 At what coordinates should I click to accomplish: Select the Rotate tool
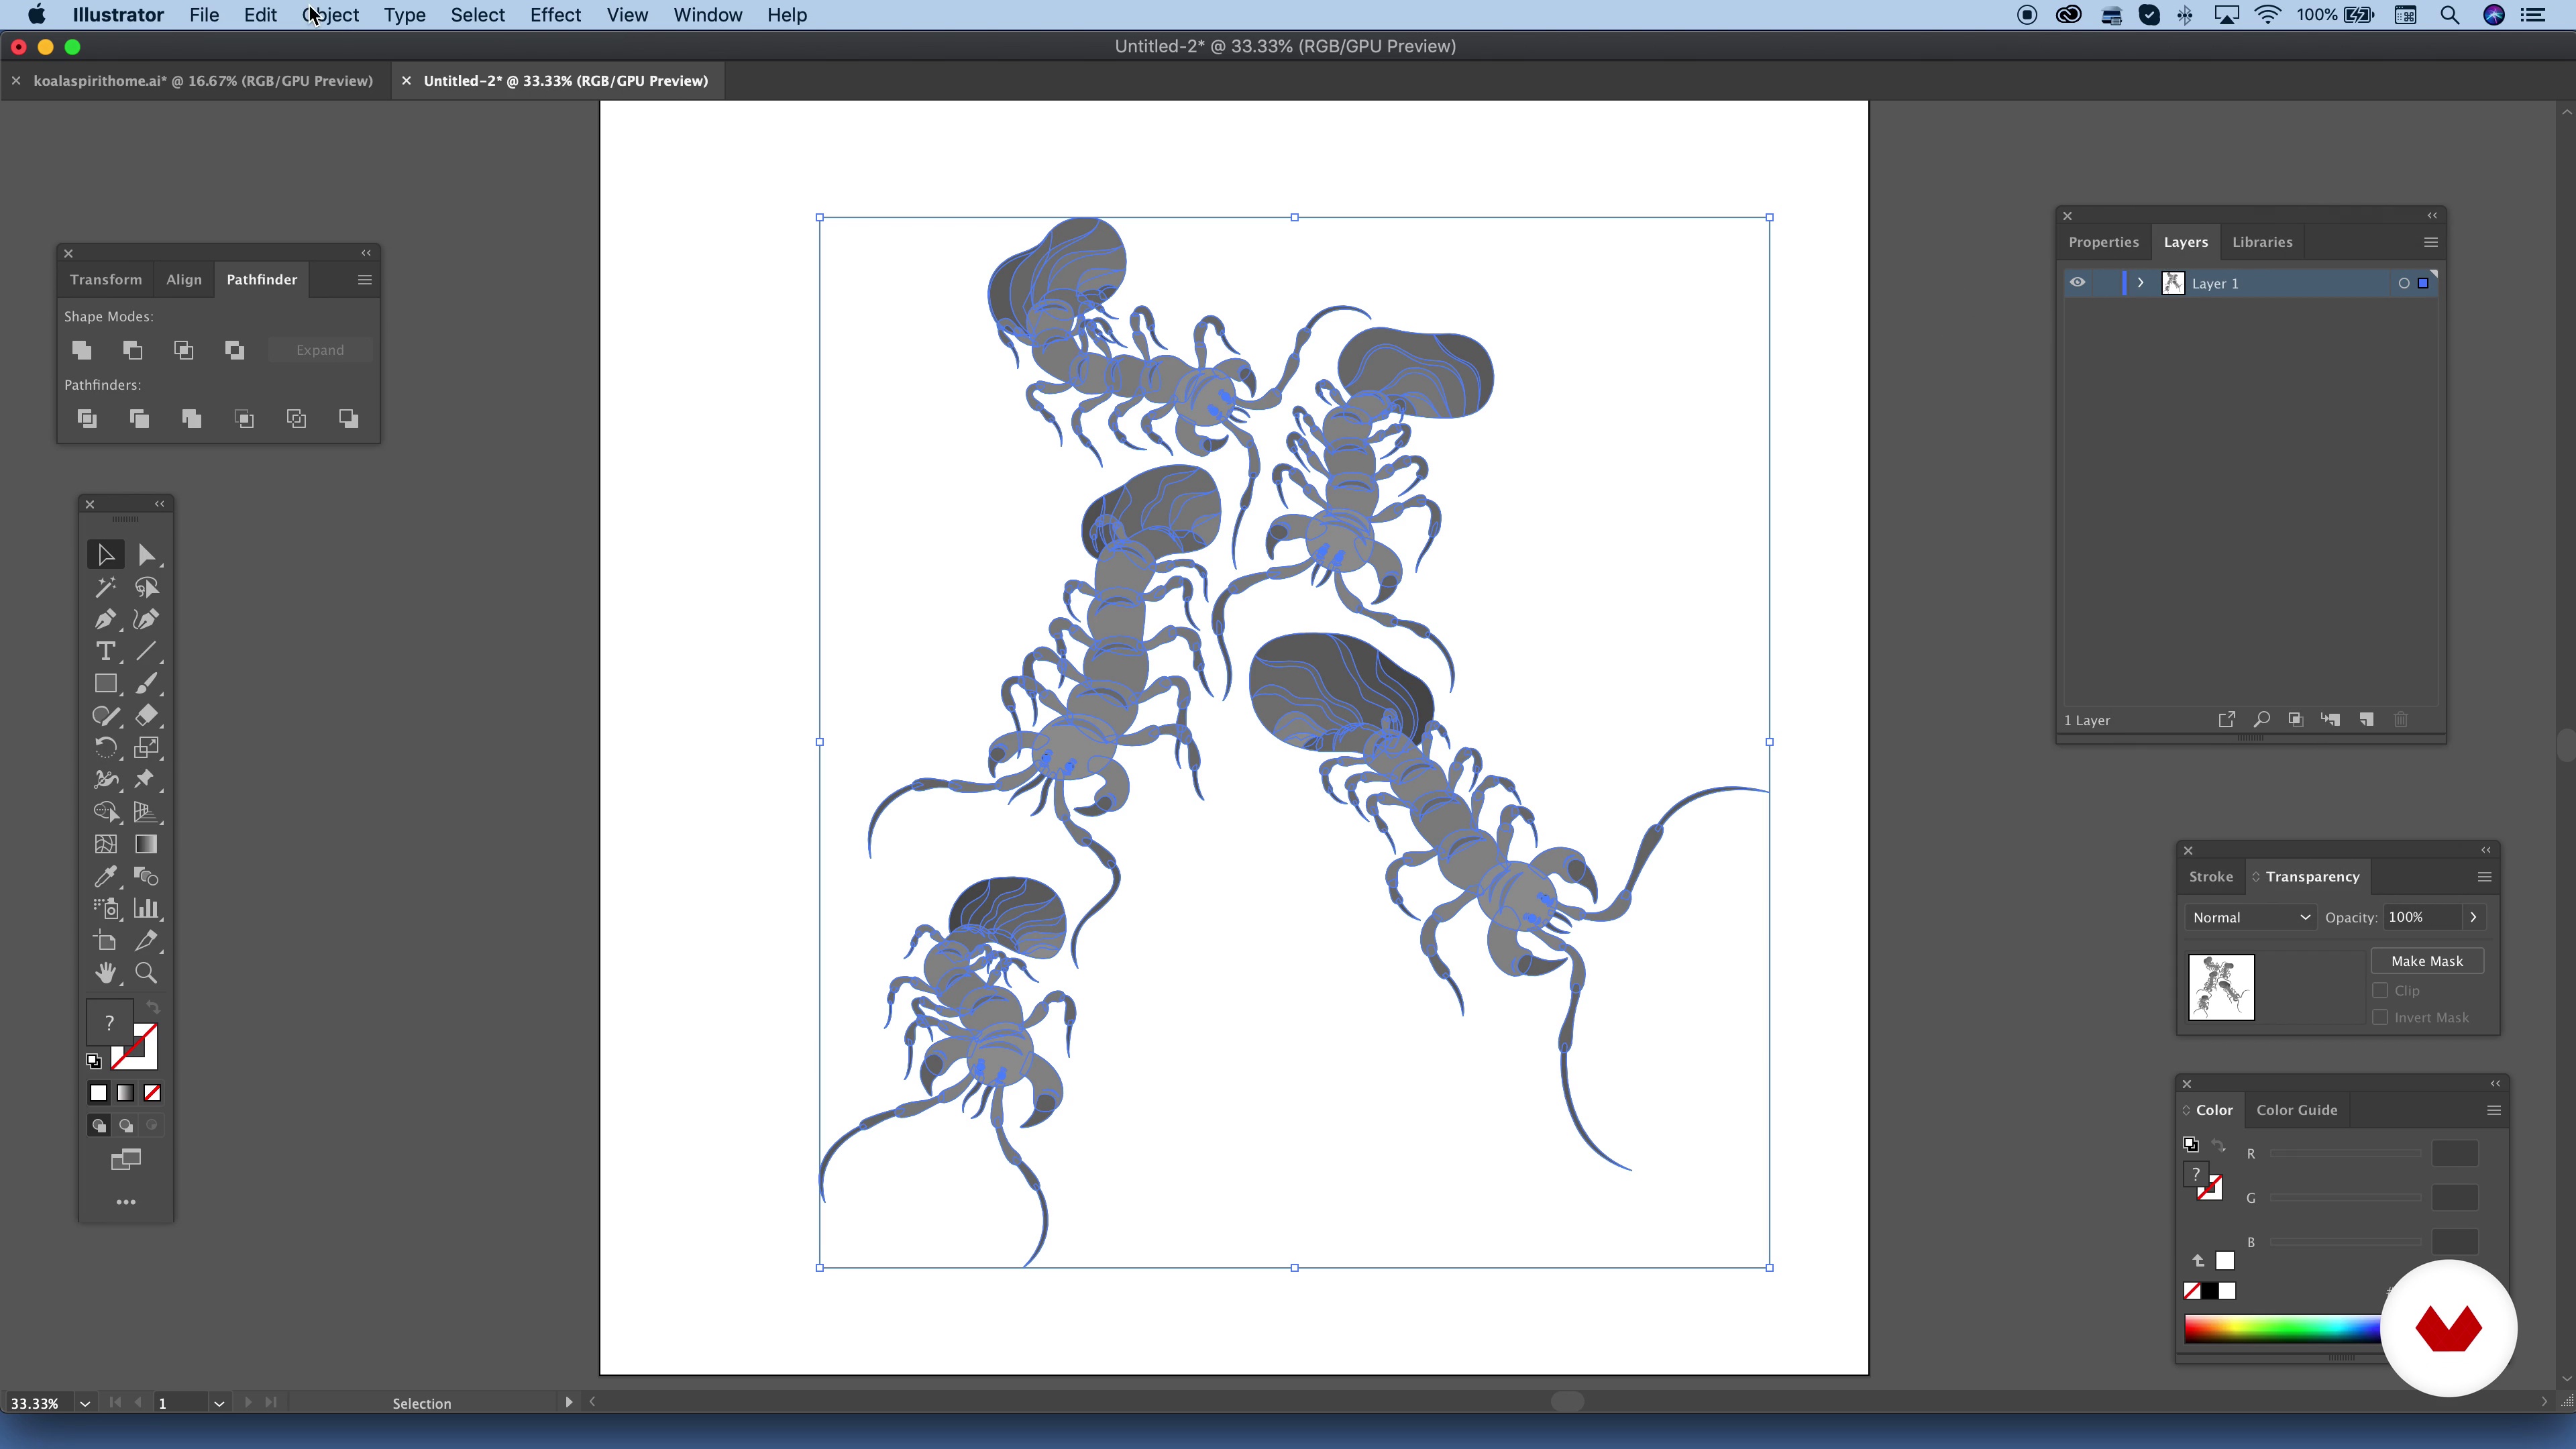pos(105,747)
